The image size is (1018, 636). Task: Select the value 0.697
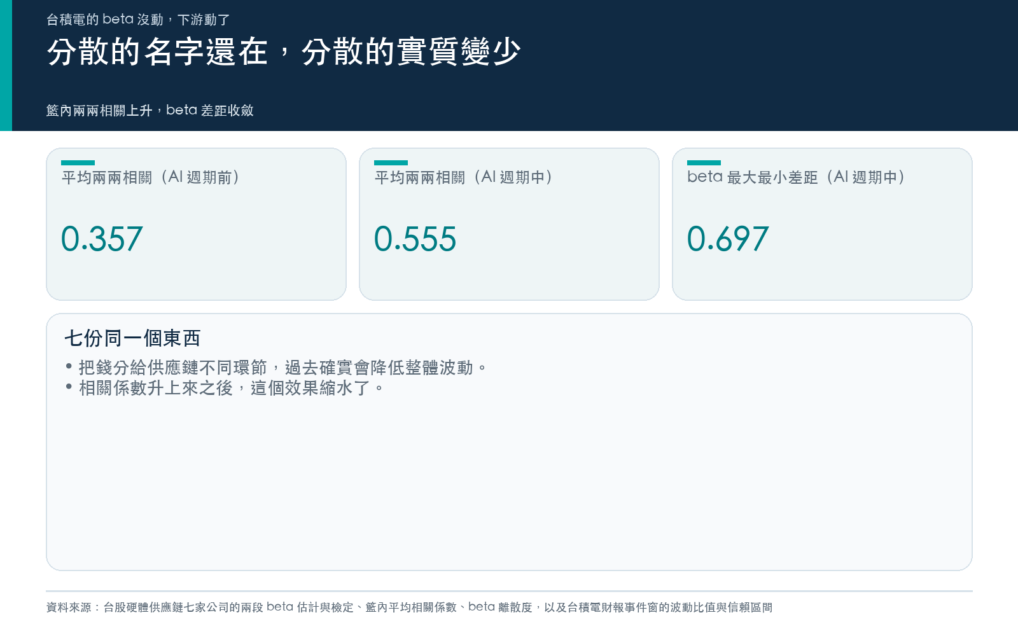pos(728,239)
